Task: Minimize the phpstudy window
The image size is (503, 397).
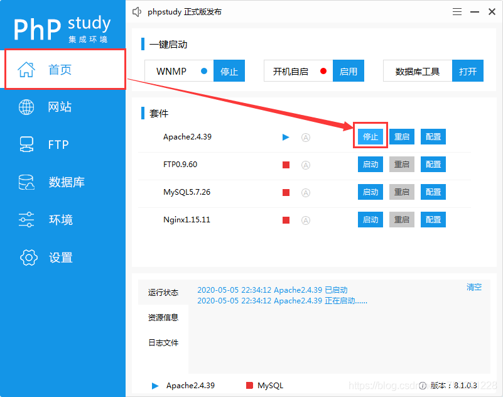Action: click(x=475, y=12)
